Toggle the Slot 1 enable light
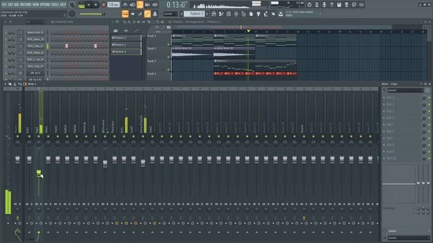This screenshot has width=433, height=243. click(429, 98)
